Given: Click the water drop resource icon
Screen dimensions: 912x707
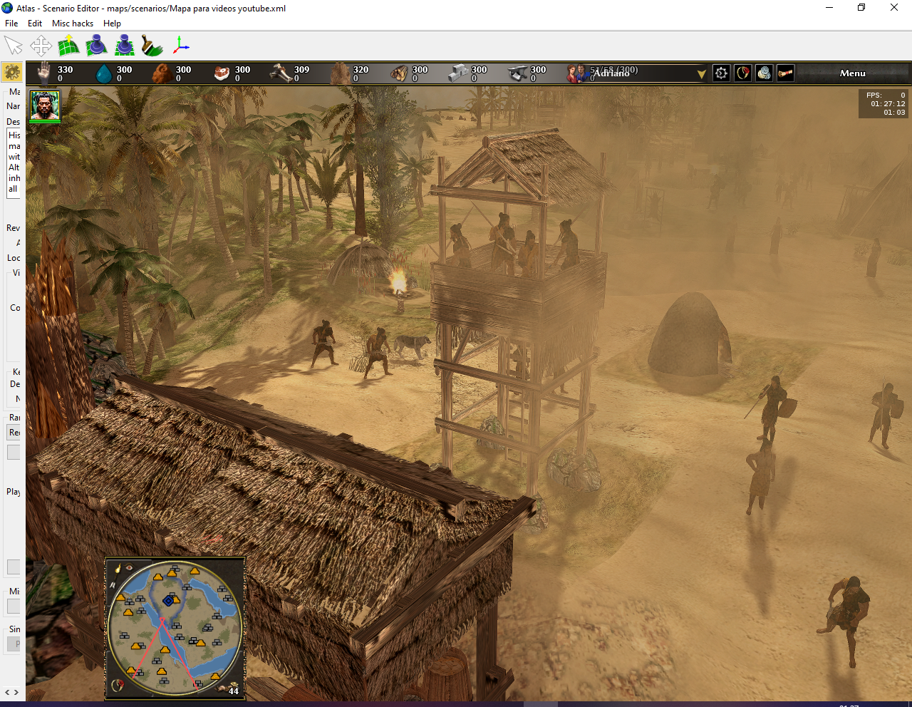Looking at the screenshot, I should click(x=104, y=73).
